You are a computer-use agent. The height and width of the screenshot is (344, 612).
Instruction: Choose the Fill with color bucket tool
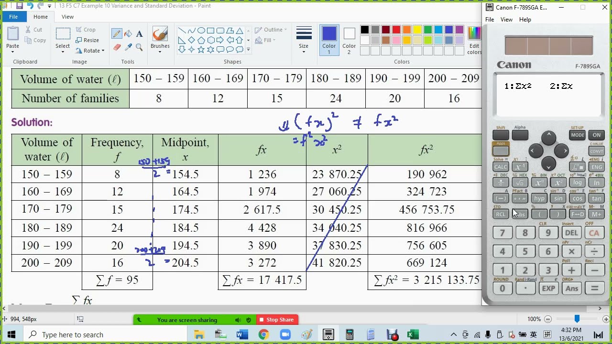pos(128,34)
